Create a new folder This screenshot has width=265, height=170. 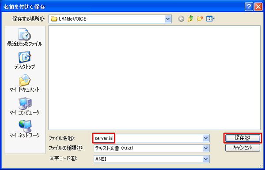tap(200, 18)
